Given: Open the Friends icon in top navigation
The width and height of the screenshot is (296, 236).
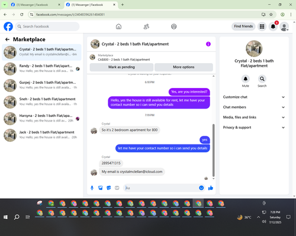Looking at the screenshot, I should point(146,27).
